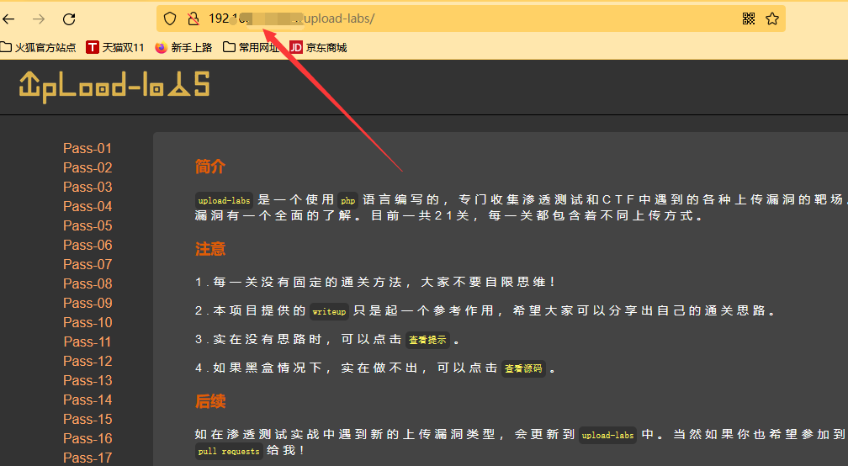Viewport: 848px width, 466px height.
Task: Open the QR code icon in address bar
Action: [x=749, y=19]
